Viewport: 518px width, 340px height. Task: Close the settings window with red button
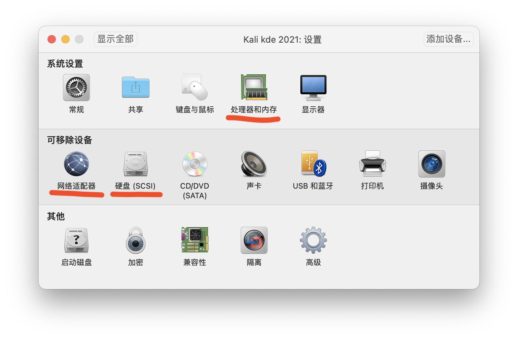click(x=52, y=39)
